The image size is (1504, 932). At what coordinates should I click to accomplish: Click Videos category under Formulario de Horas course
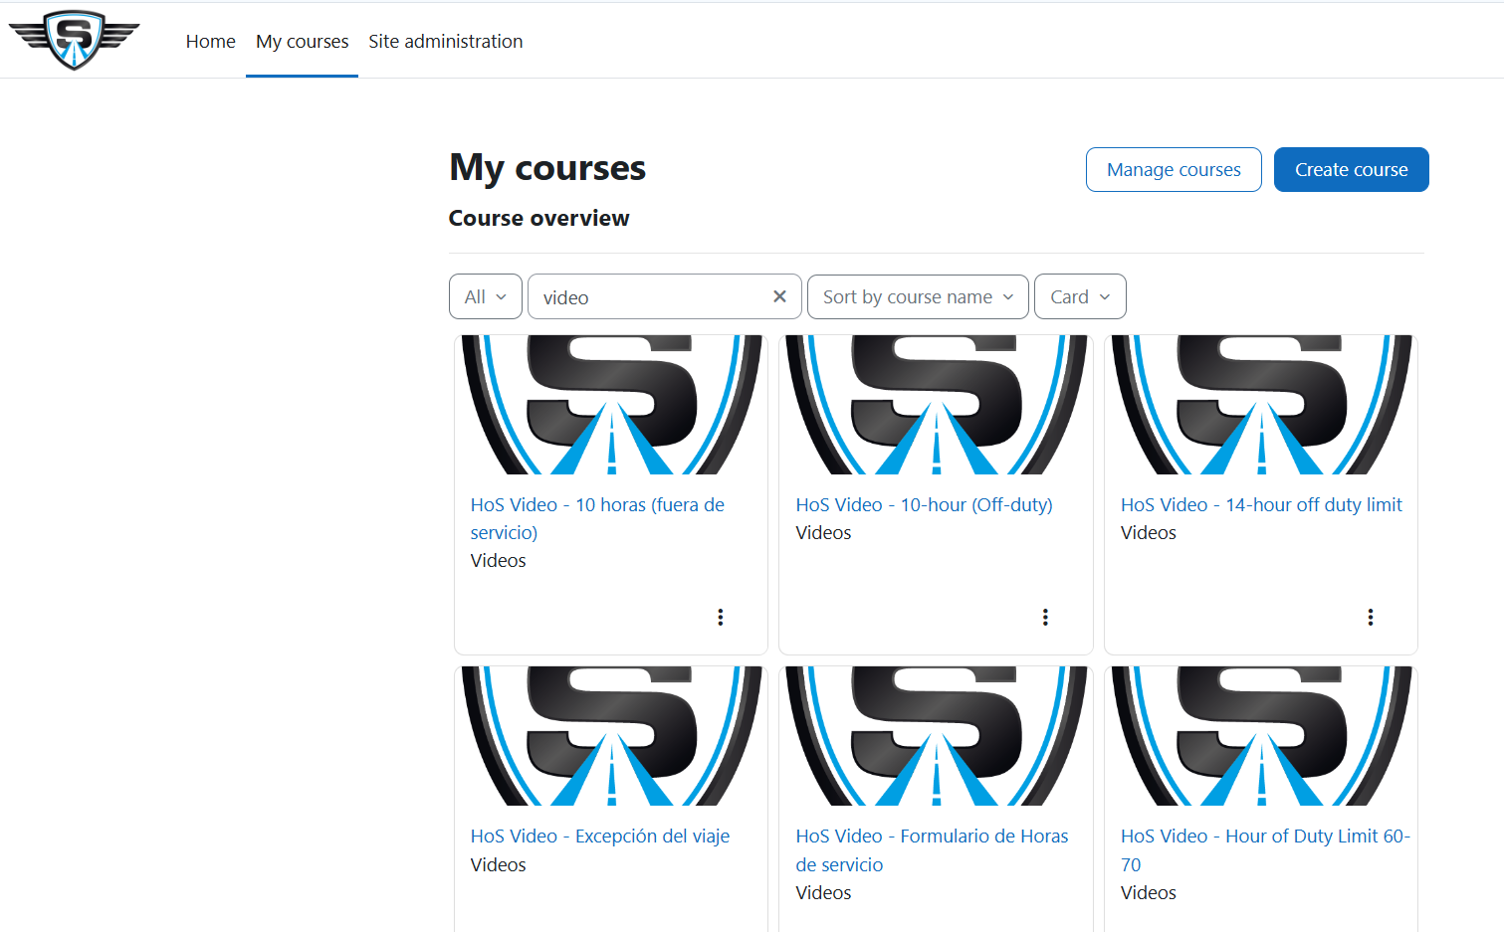tap(823, 892)
